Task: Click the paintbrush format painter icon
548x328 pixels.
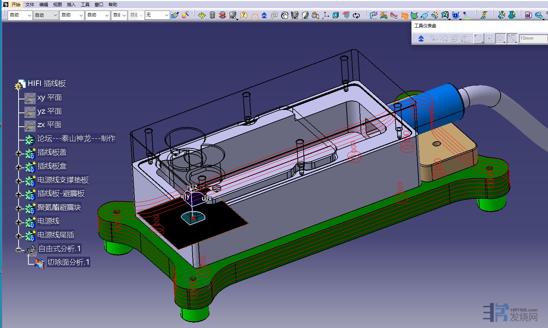Action: pyautogui.click(x=175, y=15)
